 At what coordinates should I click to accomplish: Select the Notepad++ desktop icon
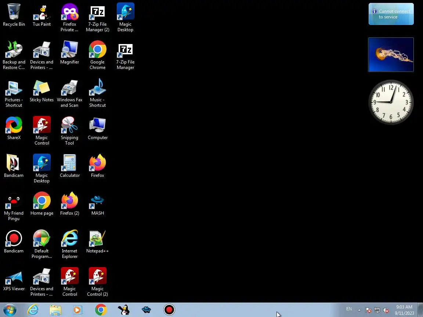97,241
